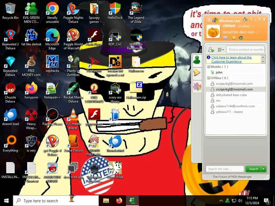Open the Messenger show menu arrow in title bar
The height and width of the screenshot is (206, 275).
[251, 19]
